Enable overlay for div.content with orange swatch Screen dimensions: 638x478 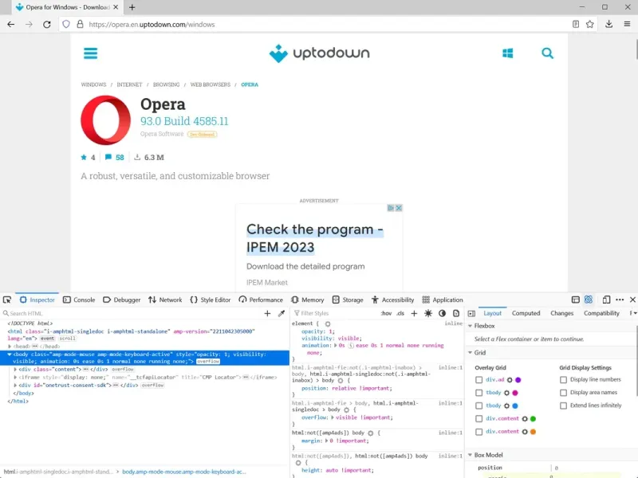tap(479, 432)
